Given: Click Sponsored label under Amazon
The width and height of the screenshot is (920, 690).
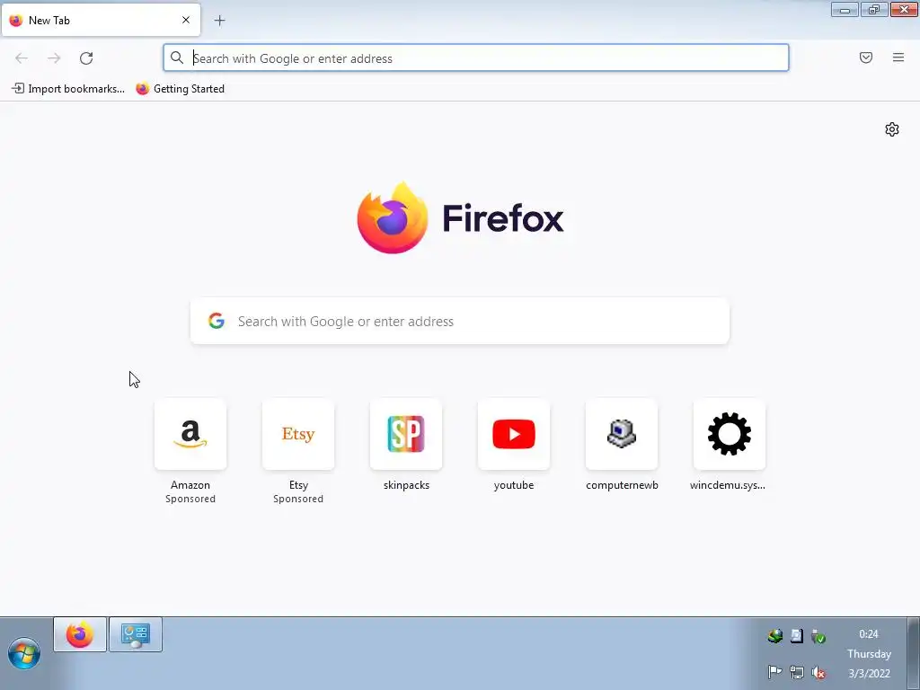Looking at the screenshot, I should pyautogui.click(x=190, y=499).
